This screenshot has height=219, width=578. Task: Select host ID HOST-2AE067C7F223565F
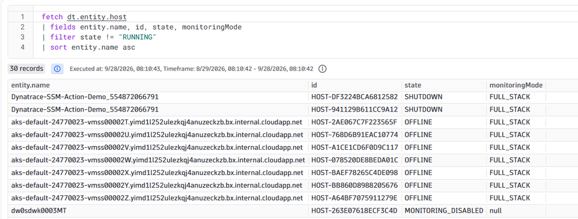click(354, 122)
